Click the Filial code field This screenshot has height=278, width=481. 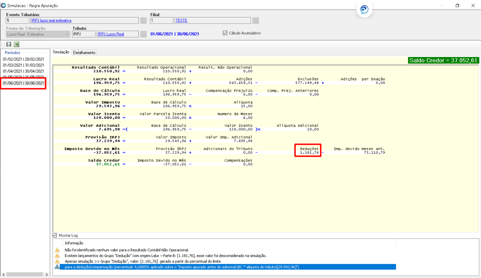tap(162, 21)
